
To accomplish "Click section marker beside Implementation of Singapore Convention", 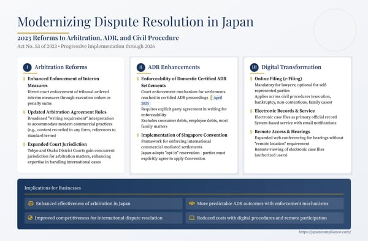I will (137, 135).
